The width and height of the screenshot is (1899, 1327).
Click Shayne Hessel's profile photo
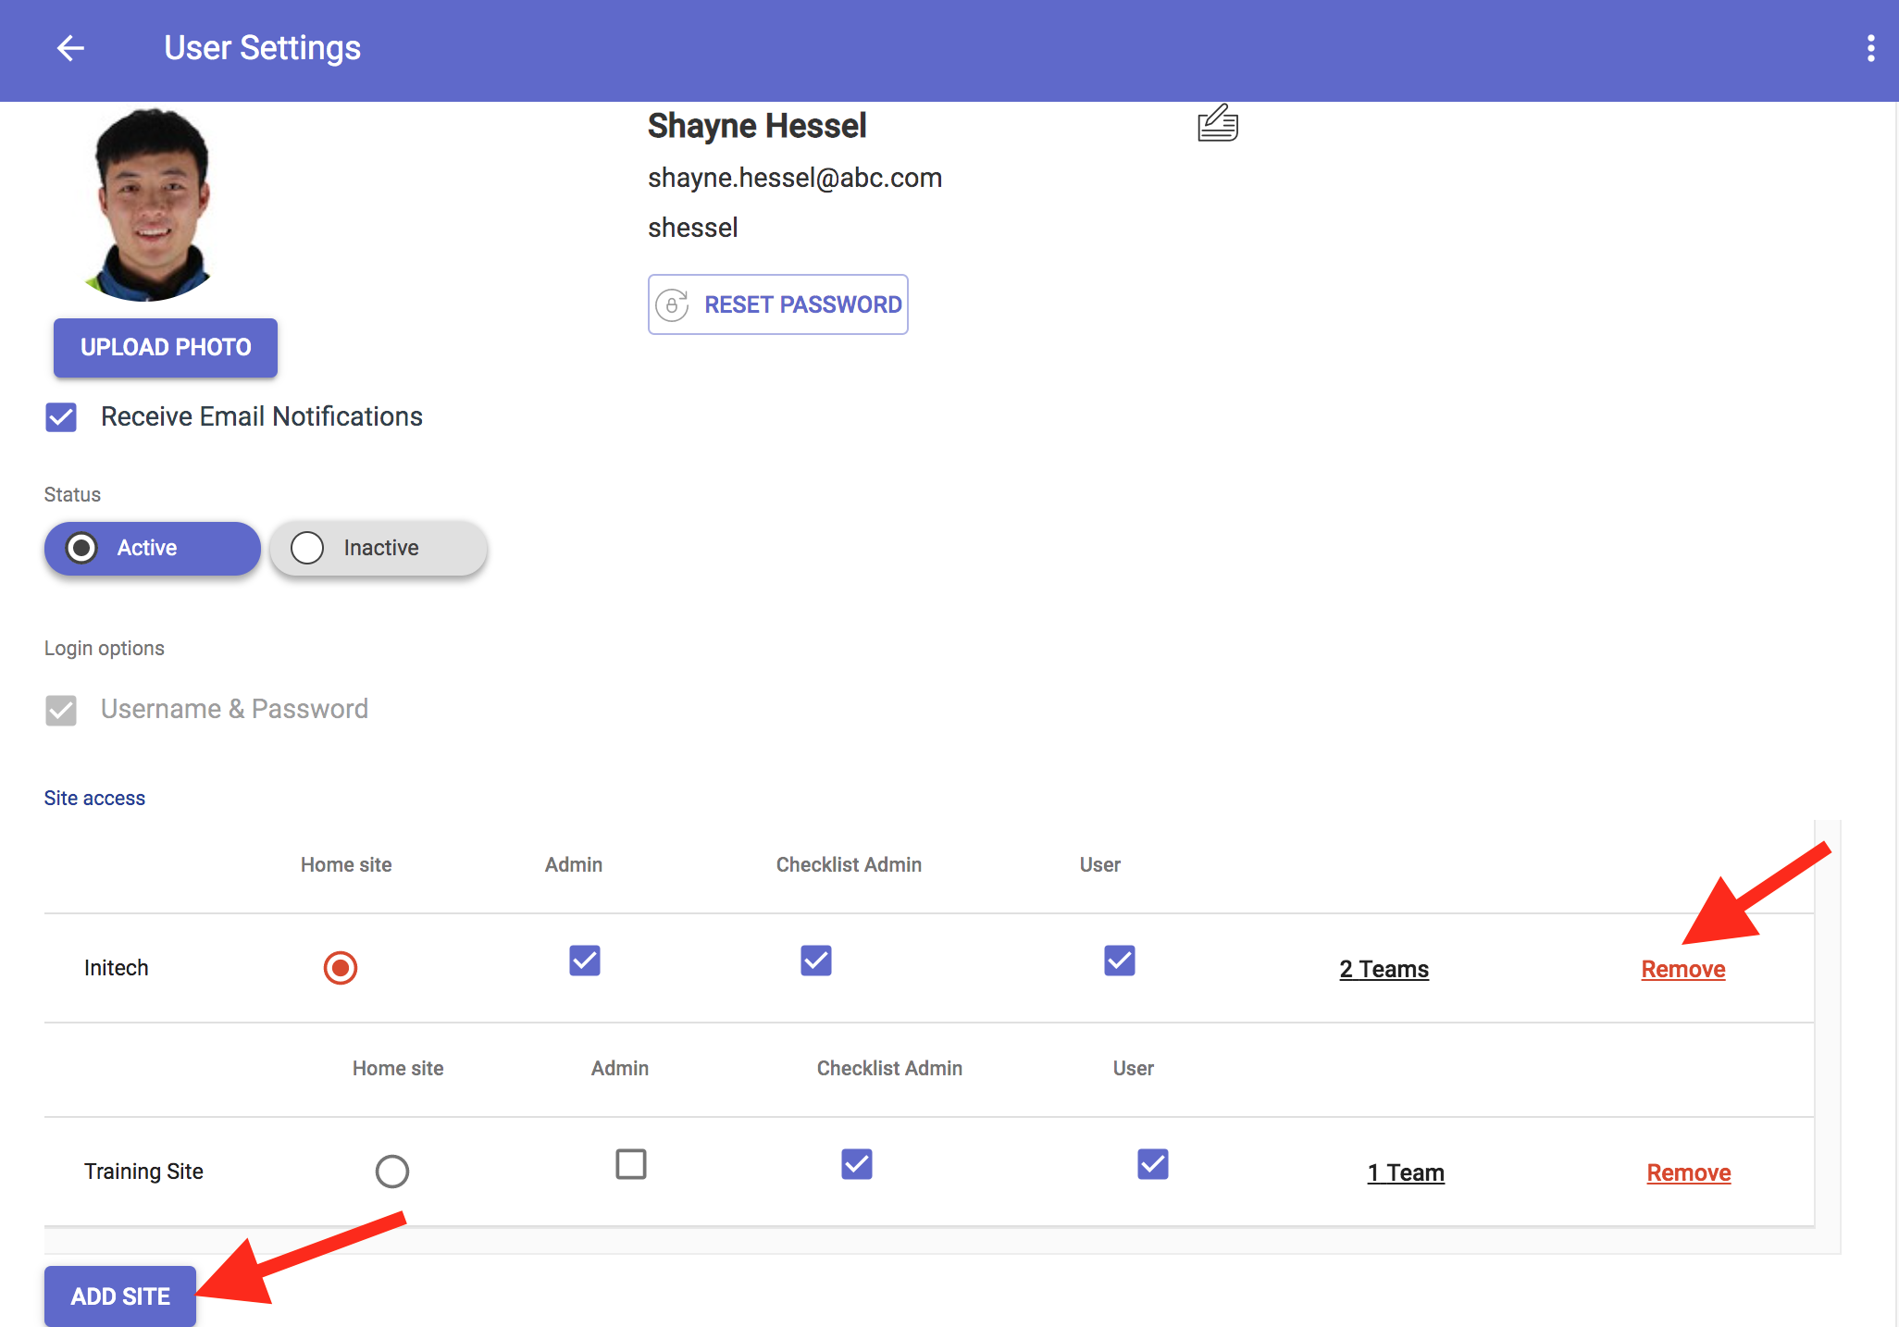[152, 205]
